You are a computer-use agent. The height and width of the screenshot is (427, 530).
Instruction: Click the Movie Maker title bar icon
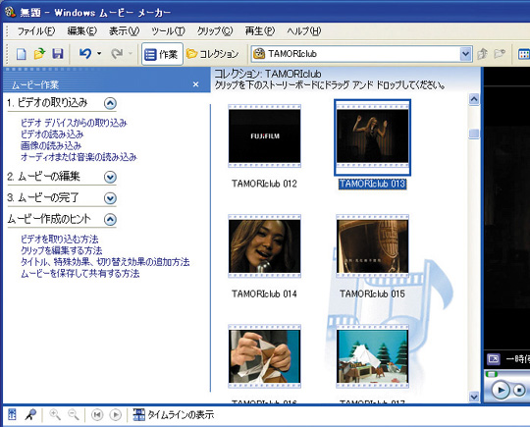[10, 12]
